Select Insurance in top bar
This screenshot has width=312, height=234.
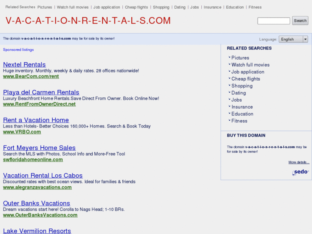tap(212, 7)
